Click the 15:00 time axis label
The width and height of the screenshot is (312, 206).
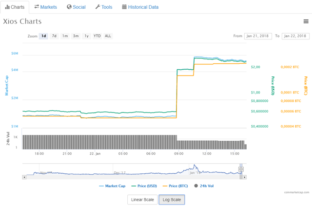(x=234, y=154)
